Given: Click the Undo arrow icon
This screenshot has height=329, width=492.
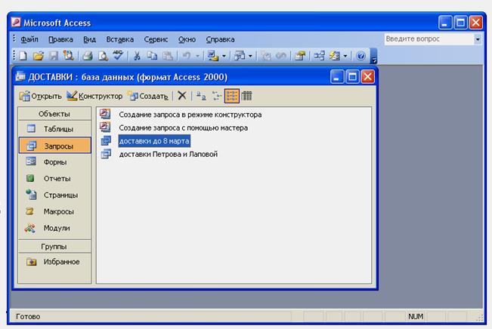Looking at the screenshot, I should tap(187, 56).
